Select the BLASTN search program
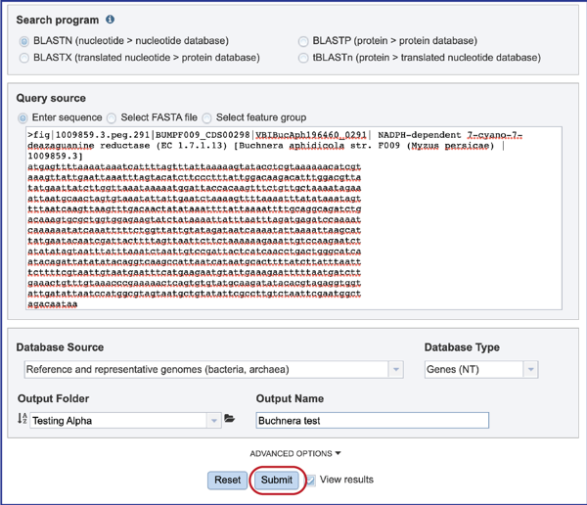587x505 pixels. pyautogui.click(x=23, y=41)
